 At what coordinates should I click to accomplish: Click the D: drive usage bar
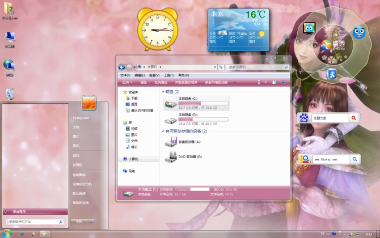tap(203, 120)
